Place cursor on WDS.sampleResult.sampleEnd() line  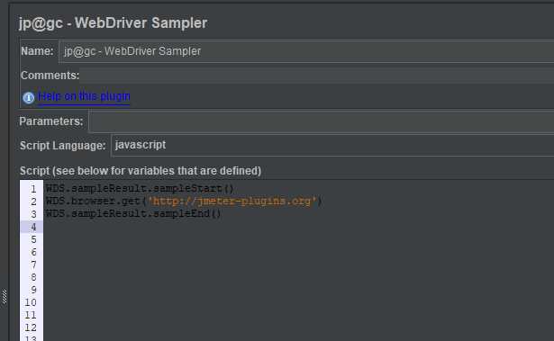pos(133,214)
